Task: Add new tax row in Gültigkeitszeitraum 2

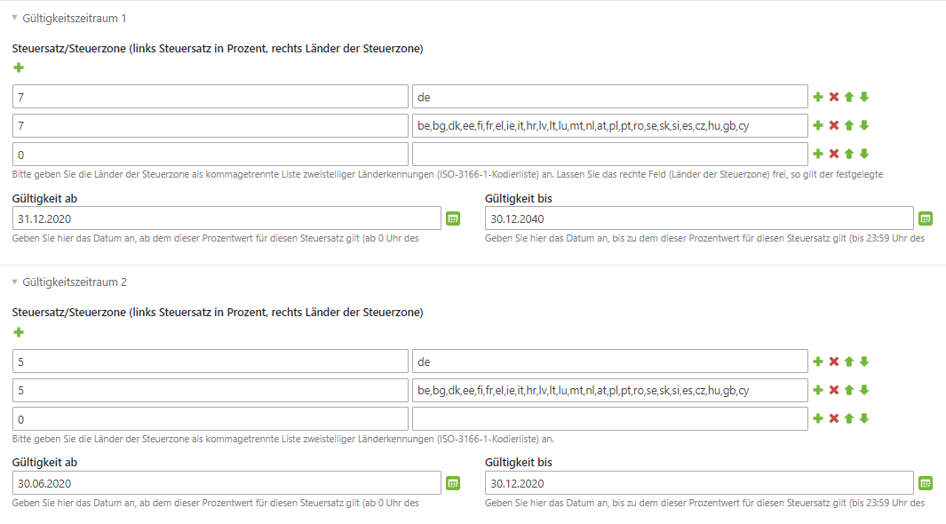Action: (x=19, y=332)
